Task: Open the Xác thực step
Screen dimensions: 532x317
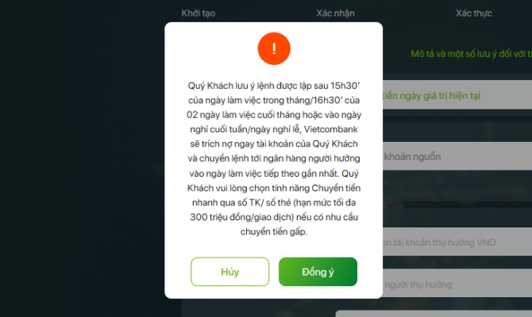Action: pos(474,13)
